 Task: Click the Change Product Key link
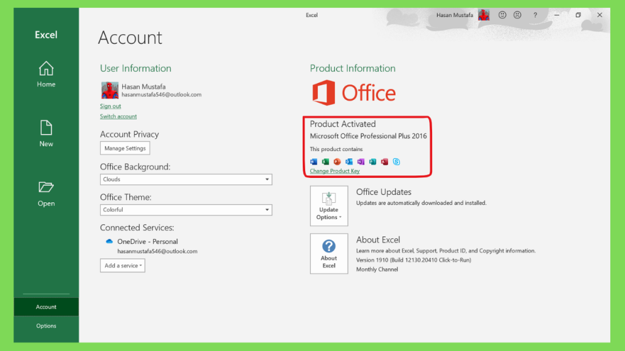click(x=335, y=171)
